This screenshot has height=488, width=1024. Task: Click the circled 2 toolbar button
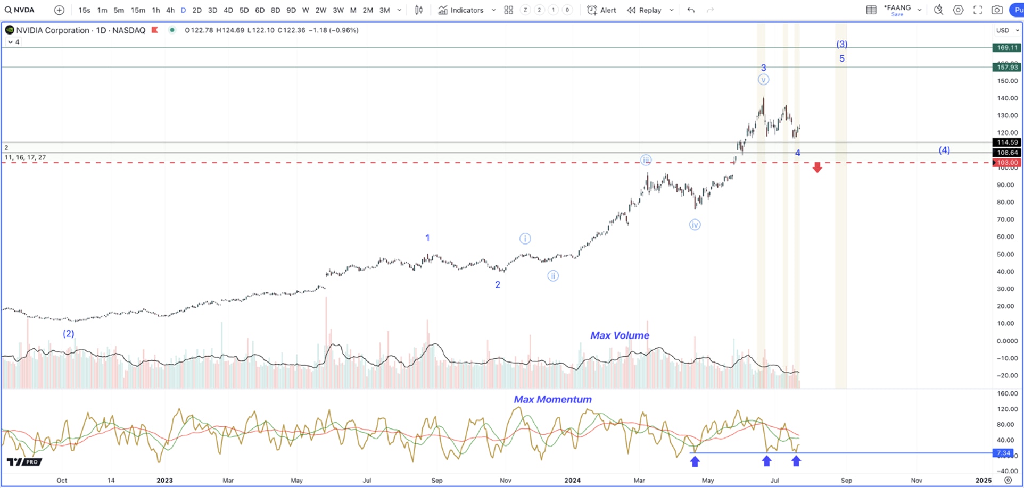[x=539, y=10]
